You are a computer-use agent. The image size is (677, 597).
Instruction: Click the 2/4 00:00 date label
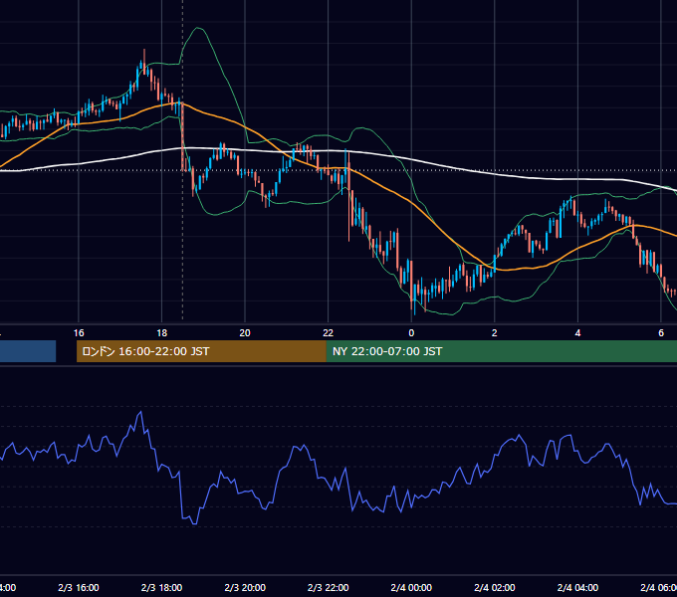pyautogui.click(x=411, y=587)
